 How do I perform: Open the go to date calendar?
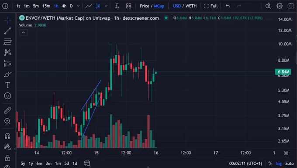[x=87, y=163]
